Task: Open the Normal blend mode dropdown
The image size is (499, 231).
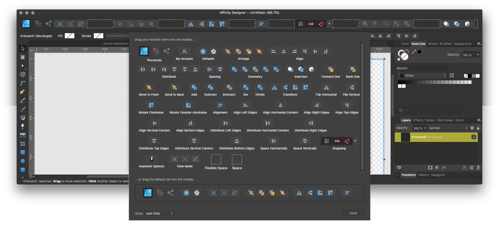Action: pos(448,128)
